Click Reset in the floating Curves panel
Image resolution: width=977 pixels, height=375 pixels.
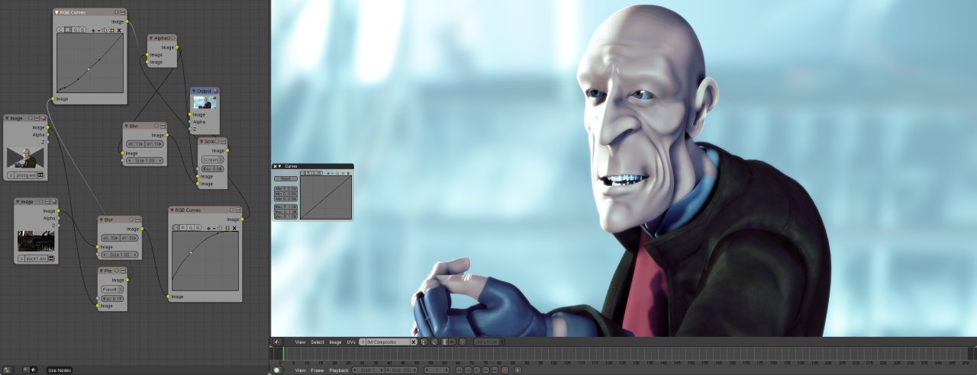click(x=285, y=179)
